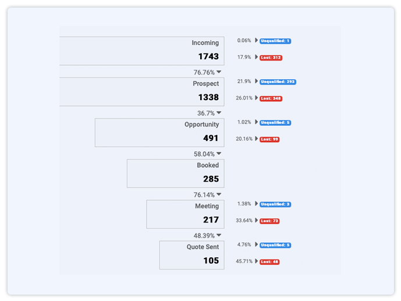Expand the 76.76% conversion arrow
401x301 pixels.
coord(219,72)
